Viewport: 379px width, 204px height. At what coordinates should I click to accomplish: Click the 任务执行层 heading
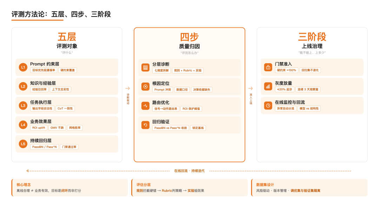click(x=41, y=102)
